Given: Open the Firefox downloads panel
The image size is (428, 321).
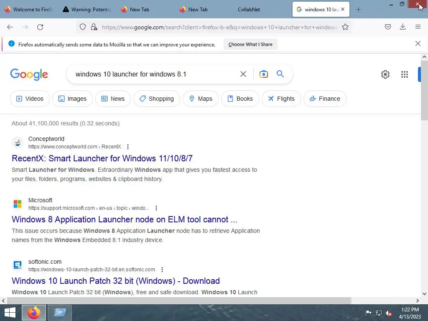Looking at the screenshot, I should (403, 27).
